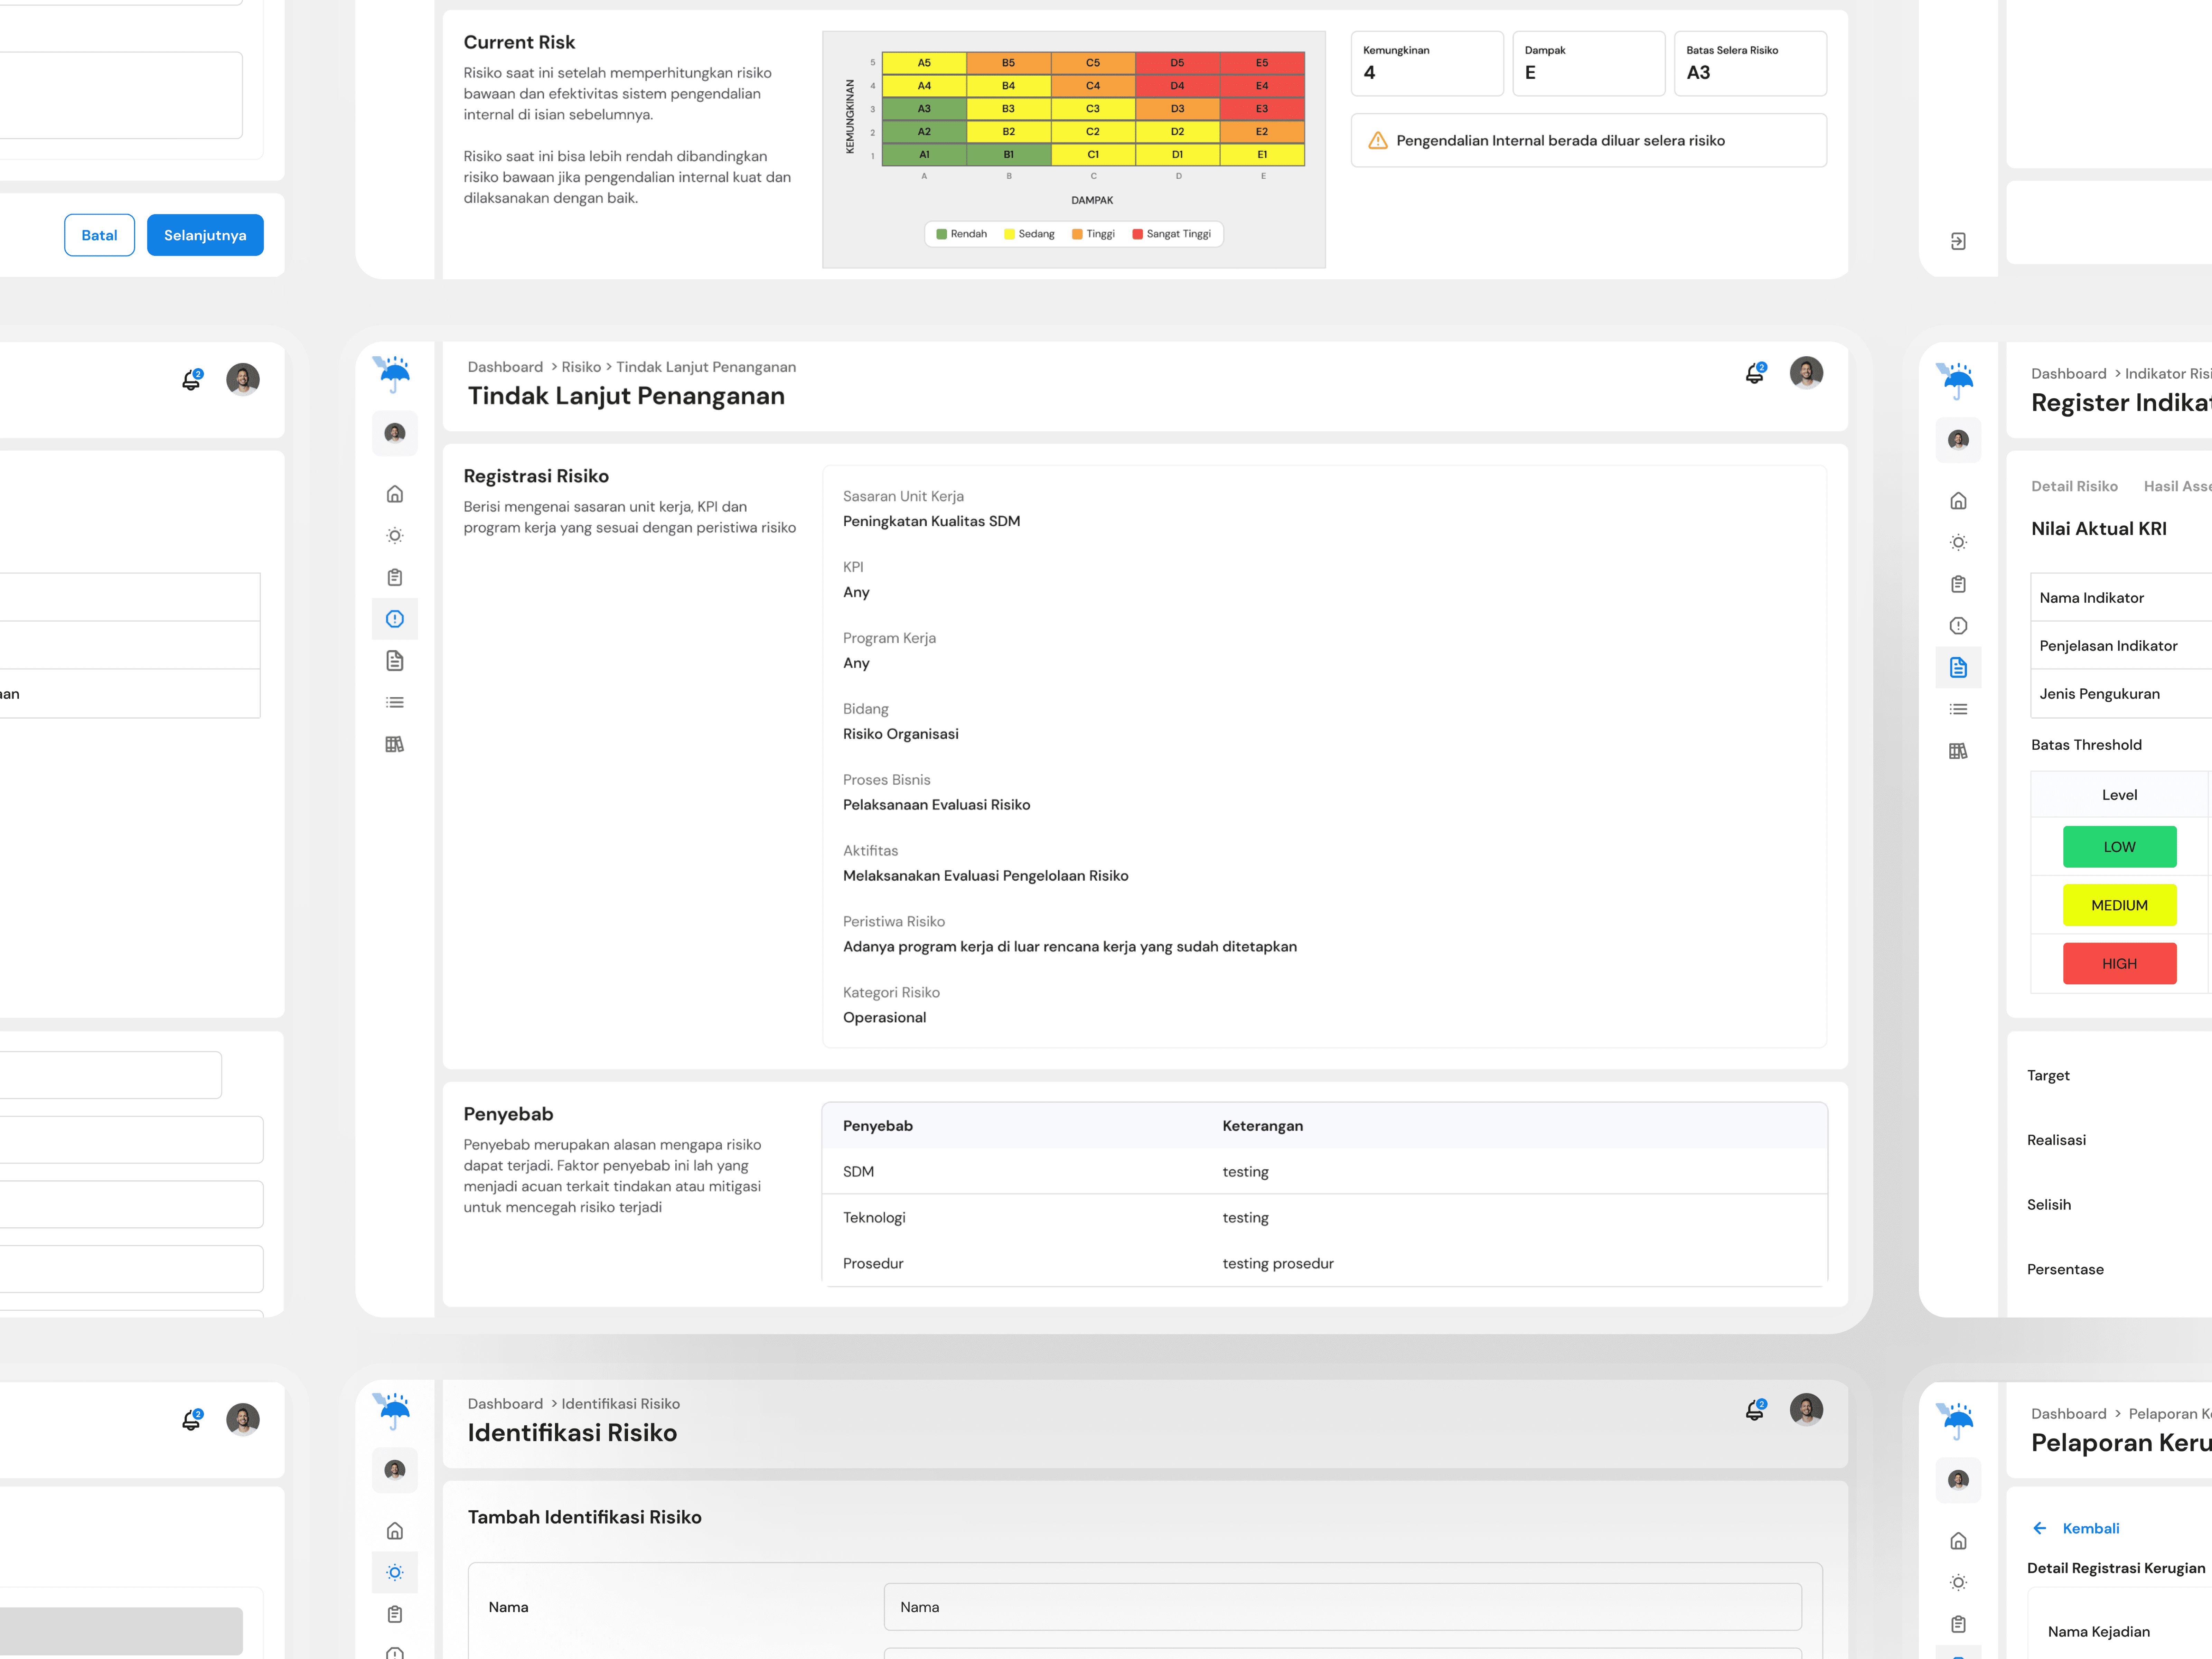2212x1659 pixels.
Task: Click the home icon in Tindak Lanjut sidebar
Action: tap(395, 494)
